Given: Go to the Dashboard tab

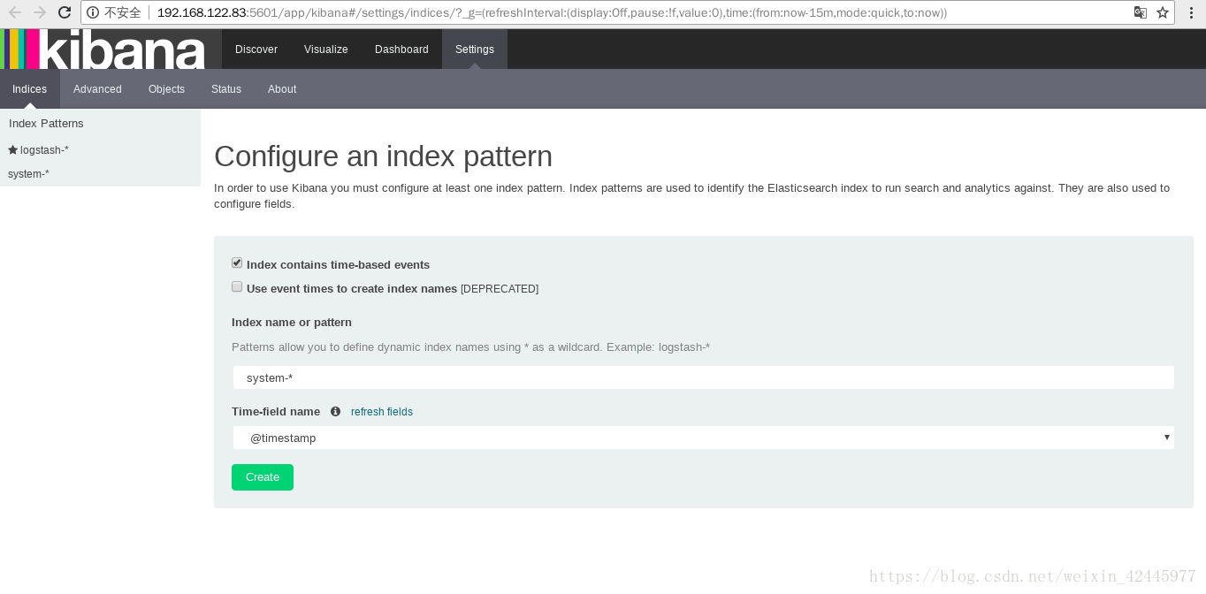Looking at the screenshot, I should [401, 49].
